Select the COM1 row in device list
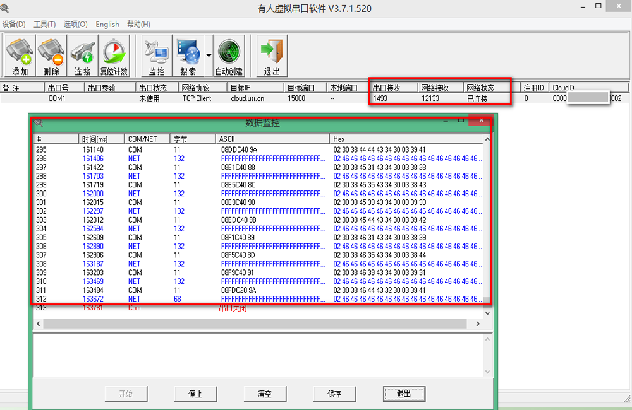The image size is (632, 410). (57, 98)
